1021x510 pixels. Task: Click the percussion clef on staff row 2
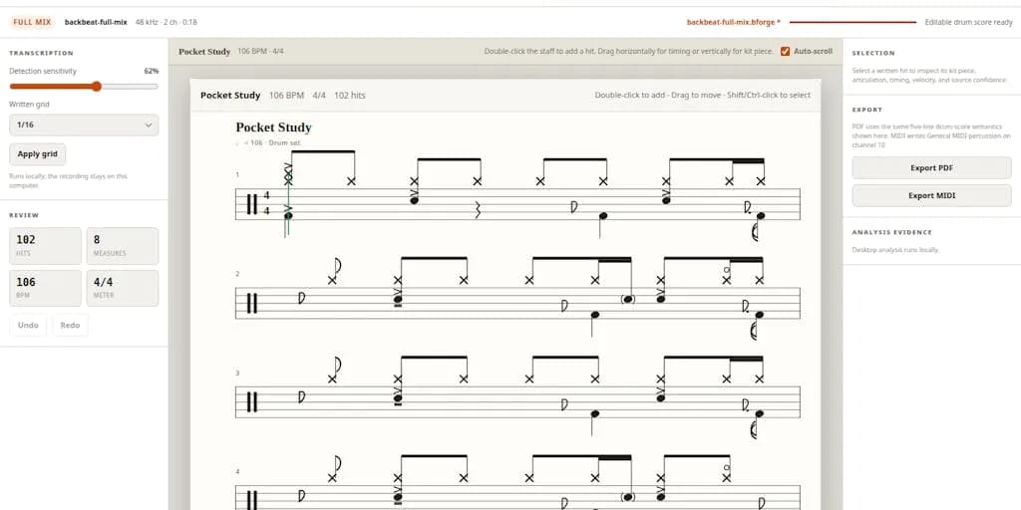(x=252, y=303)
